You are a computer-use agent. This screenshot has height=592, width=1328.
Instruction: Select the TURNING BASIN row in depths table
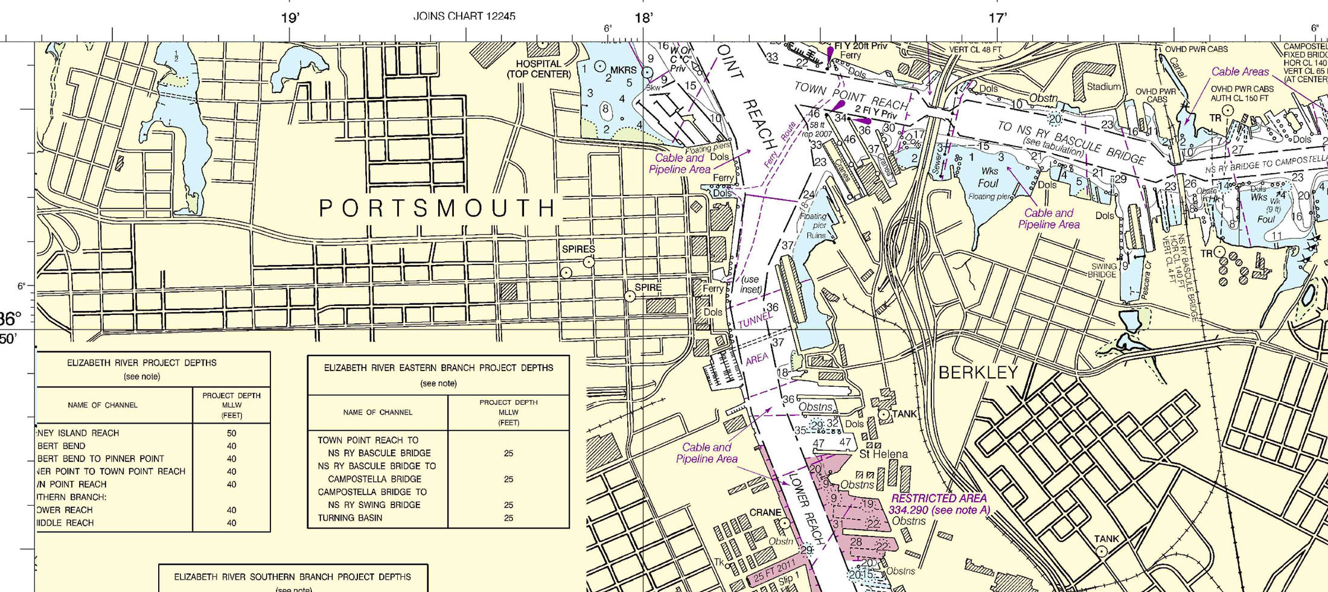point(350,518)
